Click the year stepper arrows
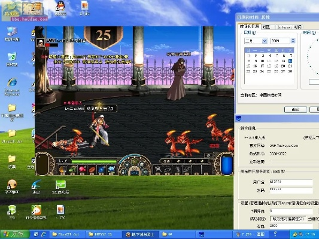Screen dimensions: 319x239 click(x=293, y=41)
